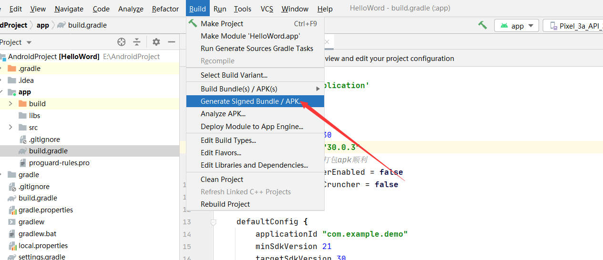603x260 pixels.
Task: Click the app breadcrumb in navigation bar
Action: (x=43, y=25)
